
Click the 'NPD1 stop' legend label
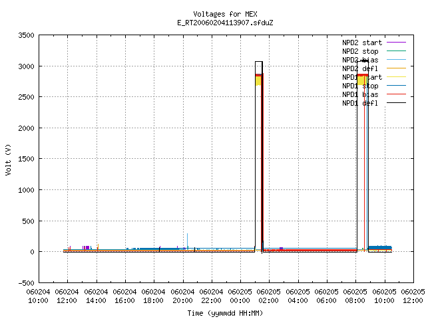(x=360, y=86)
